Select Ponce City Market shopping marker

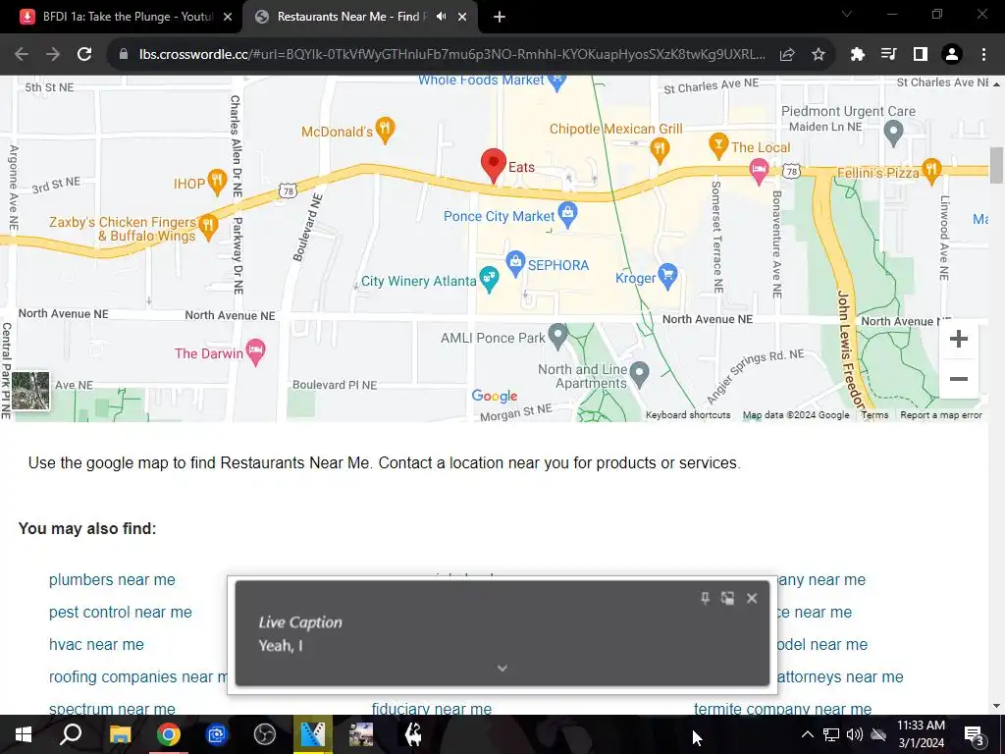click(568, 215)
